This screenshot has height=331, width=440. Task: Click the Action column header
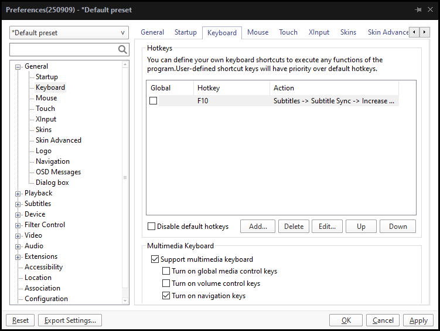[x=334, y=88]
